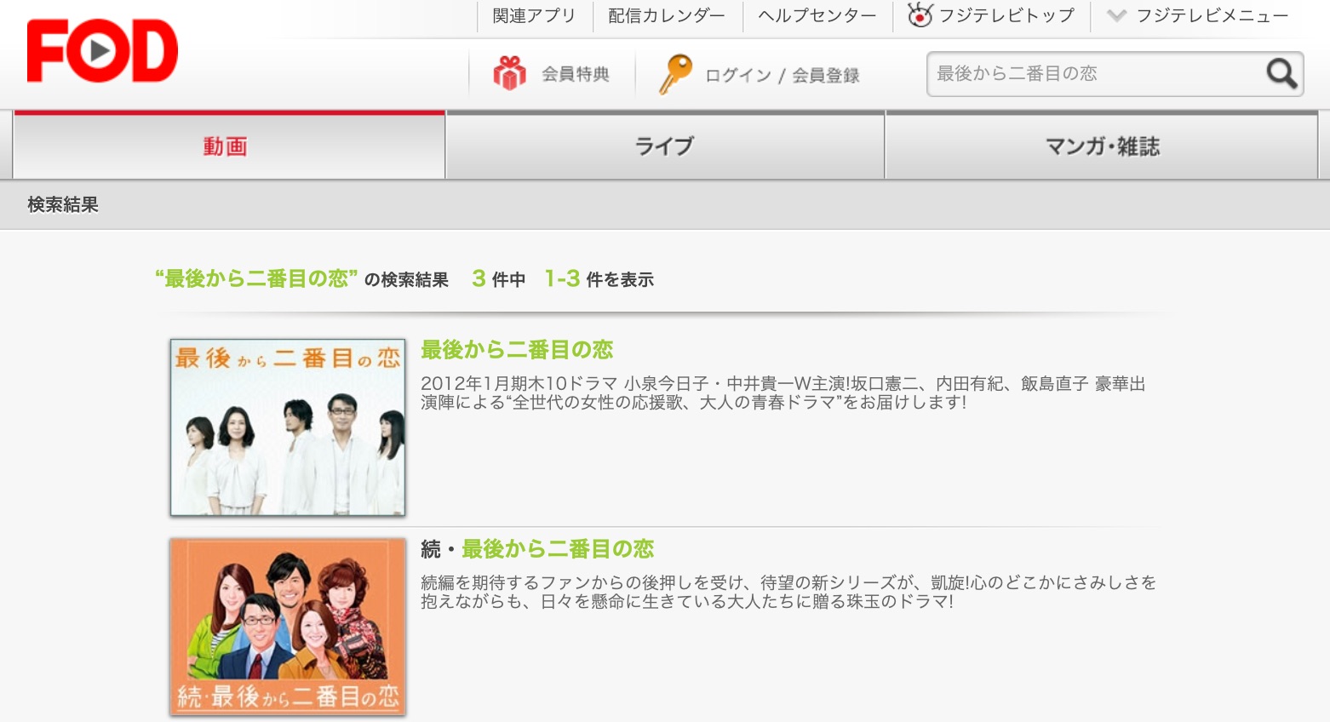Expand the フジテレビメニュー chevron dropdown
This screenshot has width=1330, height=722.
[1116, 15]
